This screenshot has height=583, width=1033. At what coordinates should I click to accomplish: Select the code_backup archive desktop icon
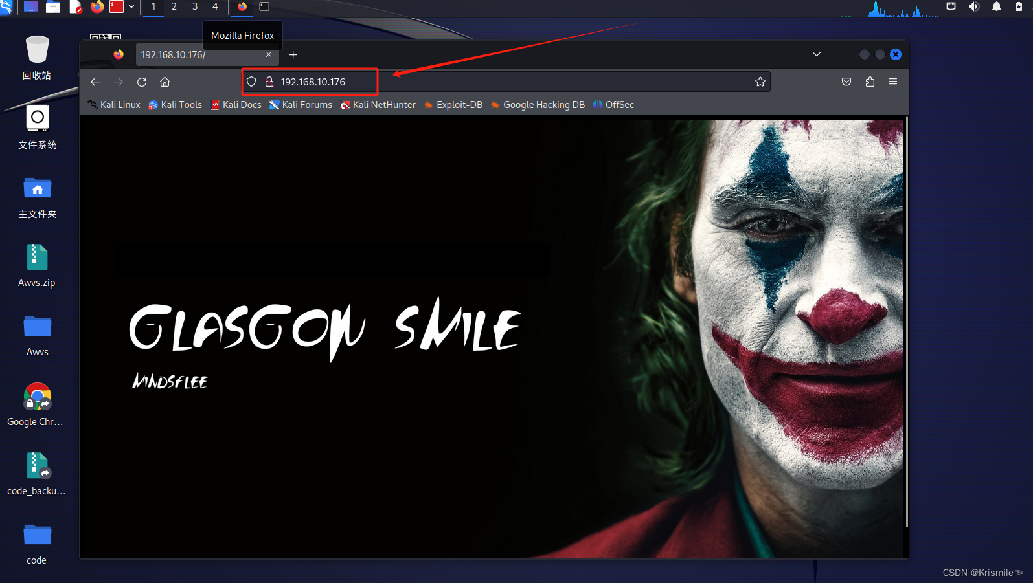coord(37,474)
